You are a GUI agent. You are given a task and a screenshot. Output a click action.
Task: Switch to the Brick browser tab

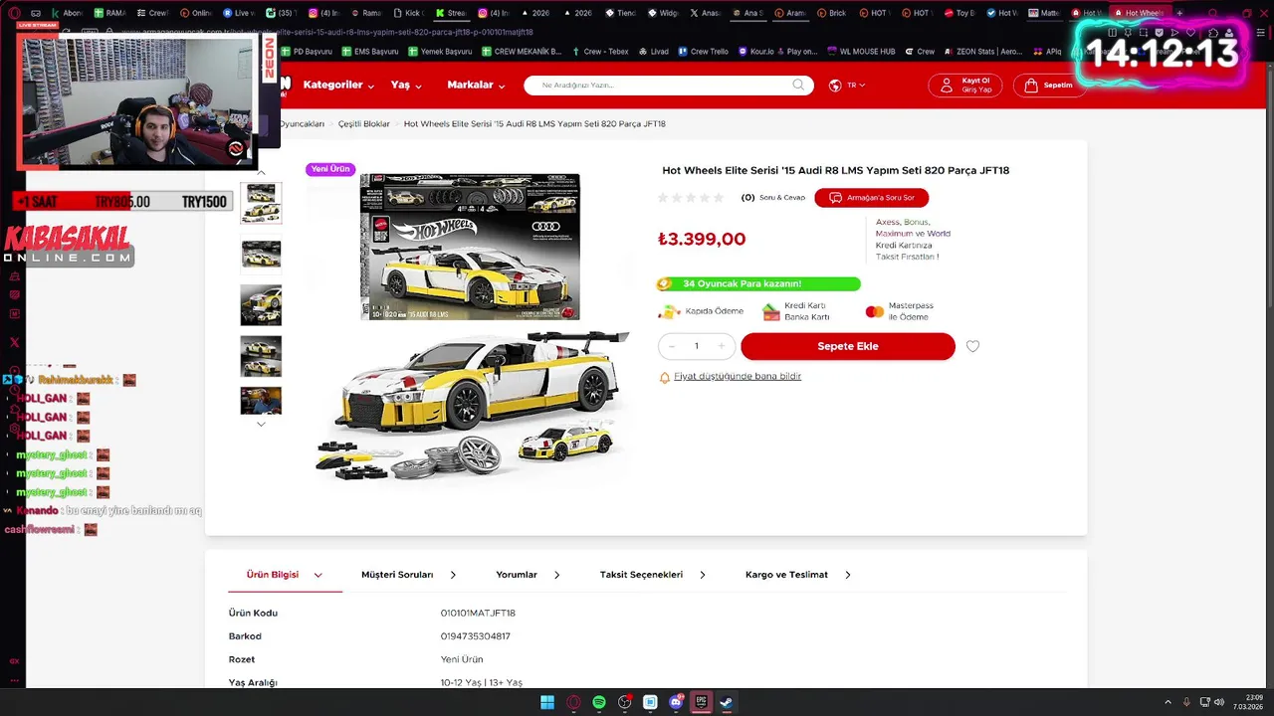point(831,13)
